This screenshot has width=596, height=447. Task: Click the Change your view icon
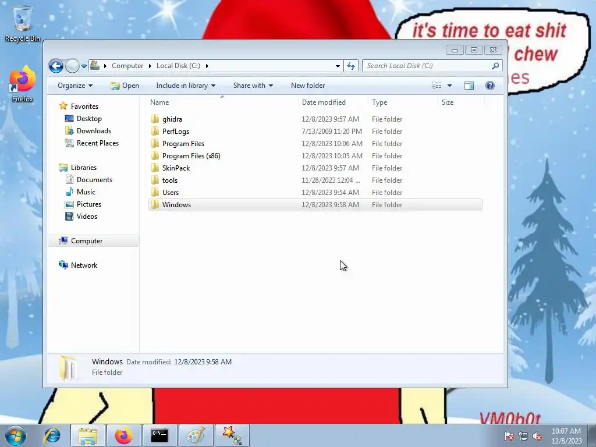point(437,86)
